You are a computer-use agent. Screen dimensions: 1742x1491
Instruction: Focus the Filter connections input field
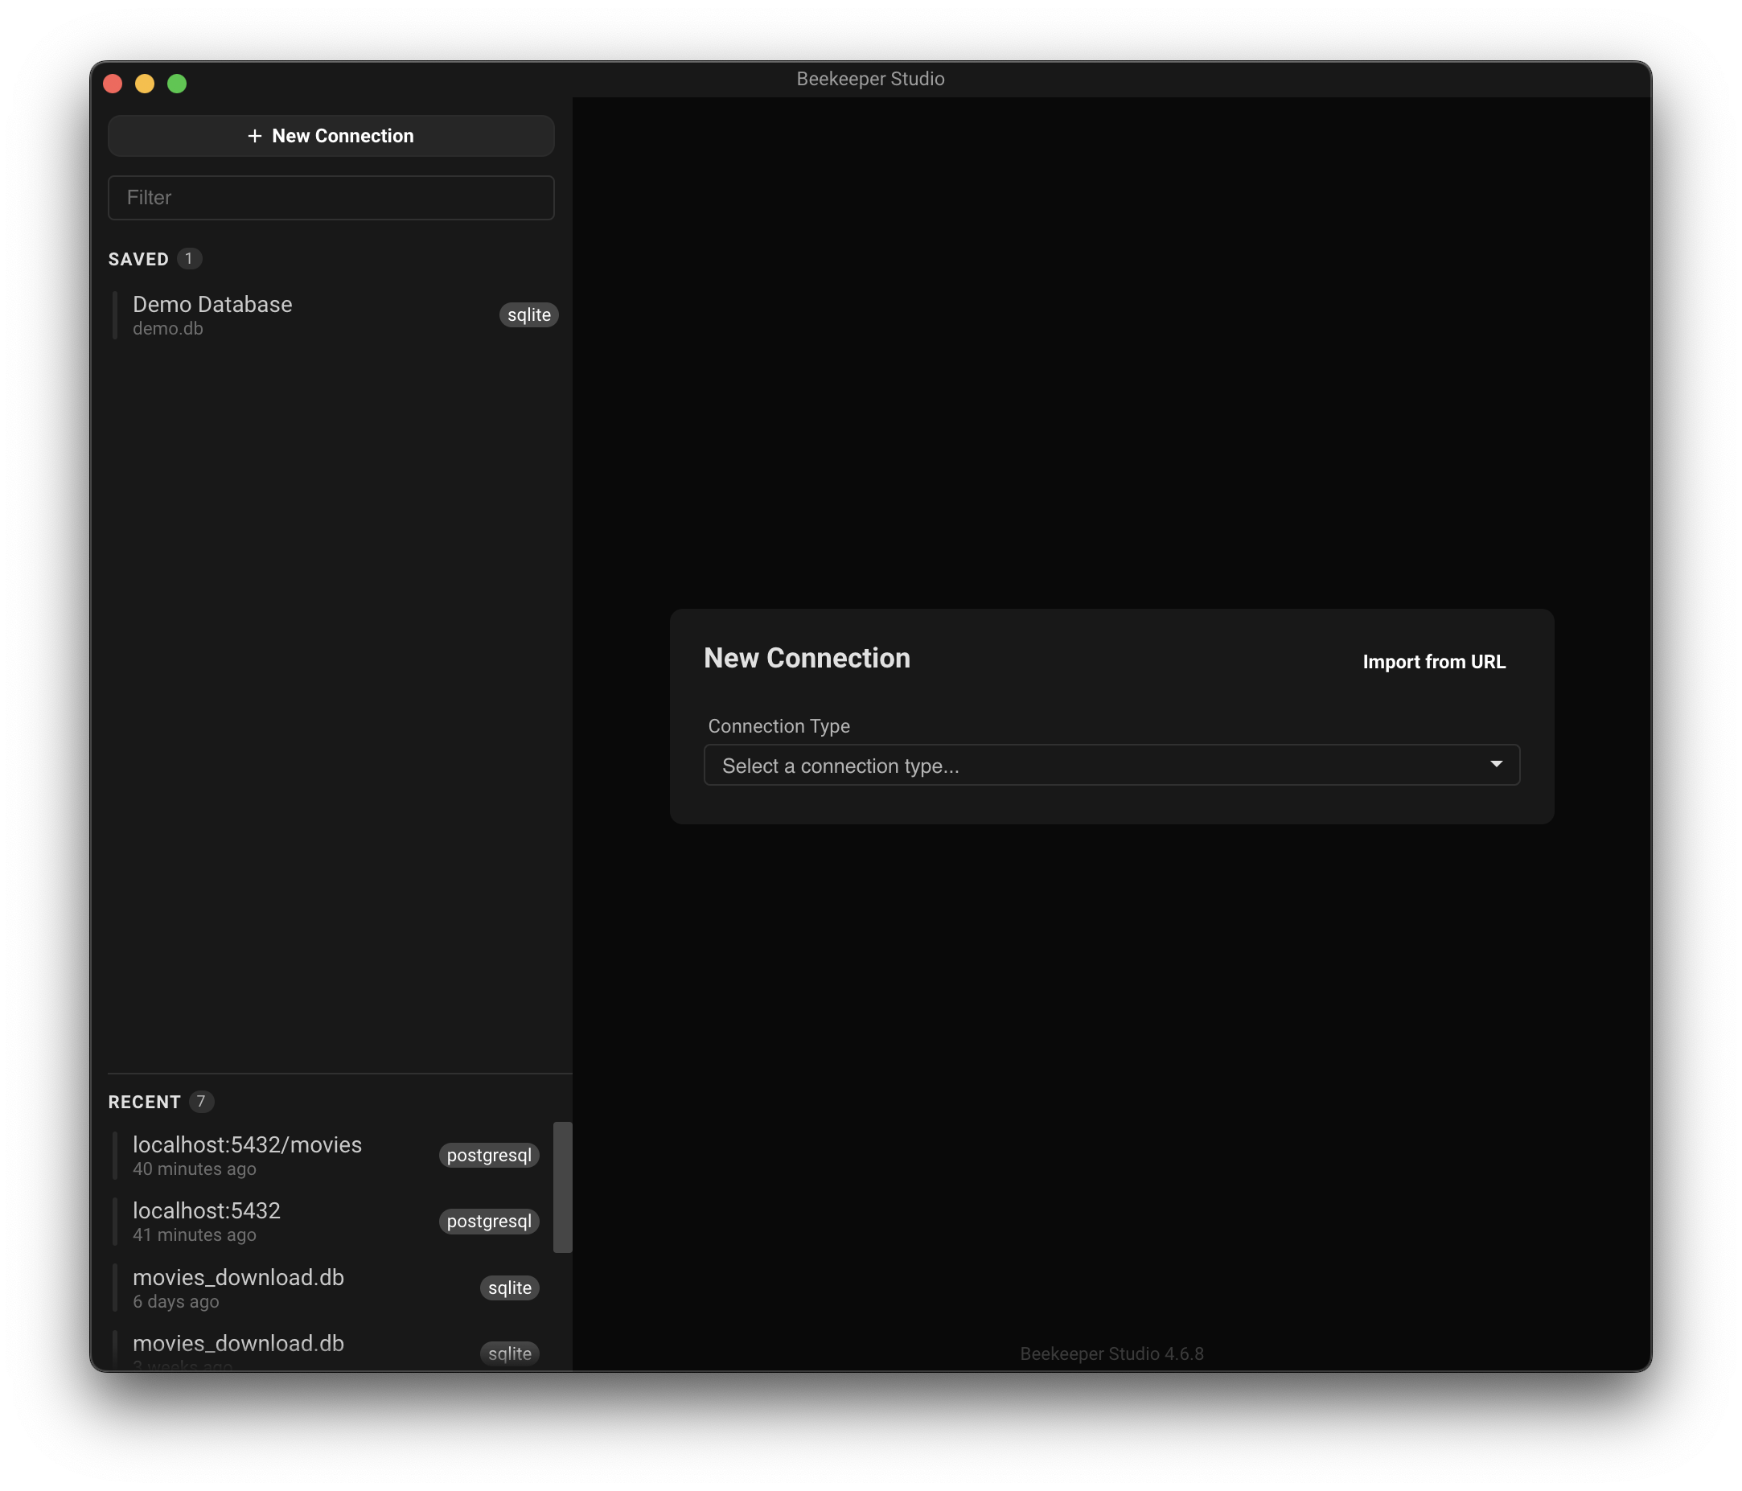pos(331,198)
